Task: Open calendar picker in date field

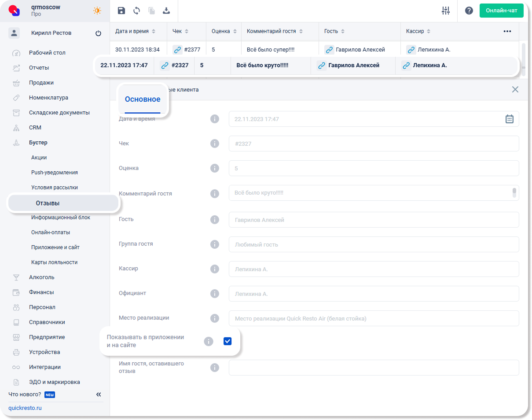Action: (509, 119)
